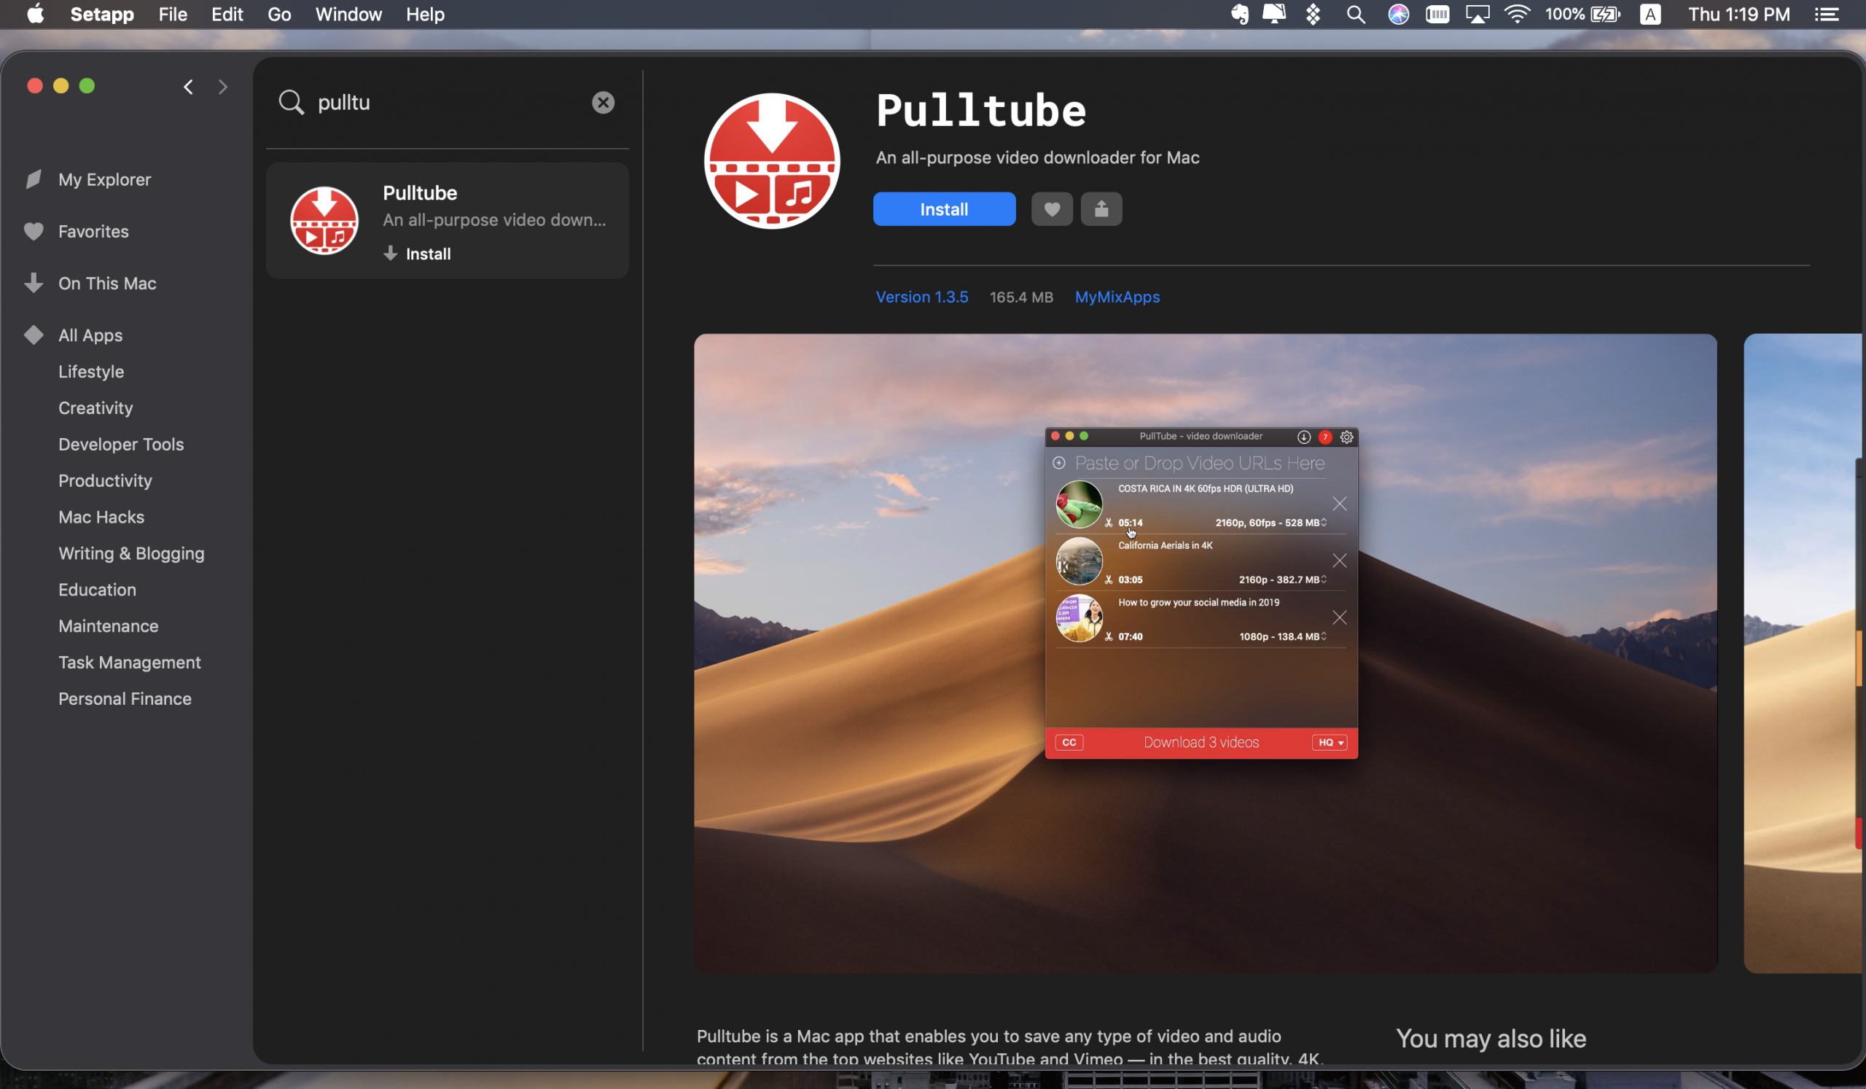
Task: Clear the search field with the X icon
Action: click(x=603, y=102)
